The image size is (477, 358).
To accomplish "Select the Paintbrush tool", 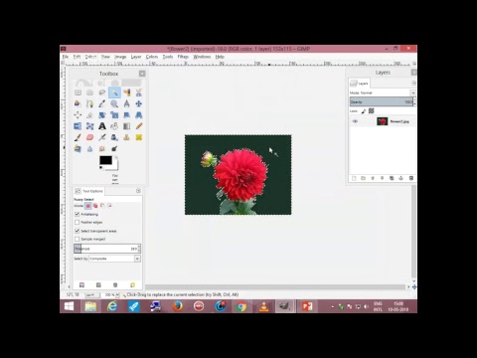I will 78,137.
